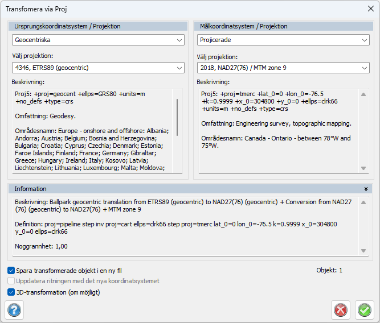Open the Geocentriska source system type dropdown
This screenshot has height=323, width=380.
[98, 40]
